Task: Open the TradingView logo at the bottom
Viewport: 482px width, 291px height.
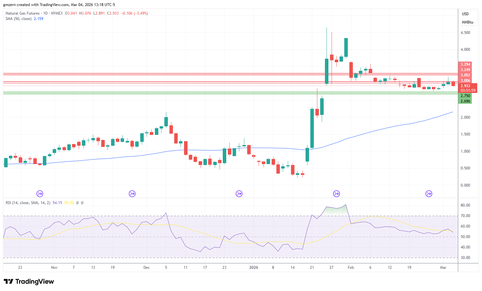Action: [29, 281]
